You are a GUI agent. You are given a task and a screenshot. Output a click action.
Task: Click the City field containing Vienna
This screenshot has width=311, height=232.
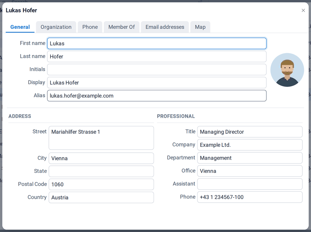click(101, 158)
